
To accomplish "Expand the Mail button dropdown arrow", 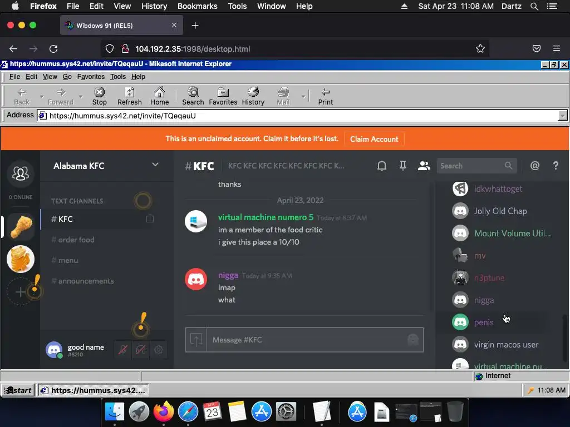I will coord(303,97).
